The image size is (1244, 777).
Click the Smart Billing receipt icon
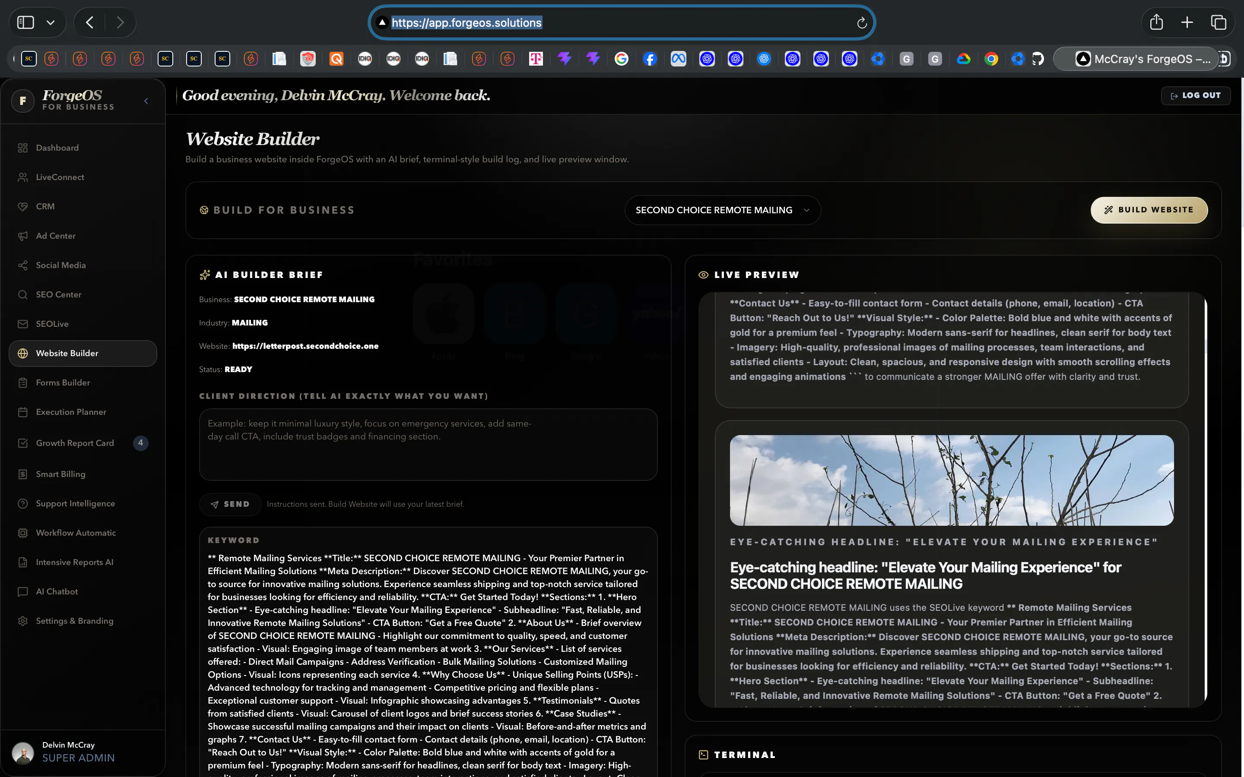(22, 474)
